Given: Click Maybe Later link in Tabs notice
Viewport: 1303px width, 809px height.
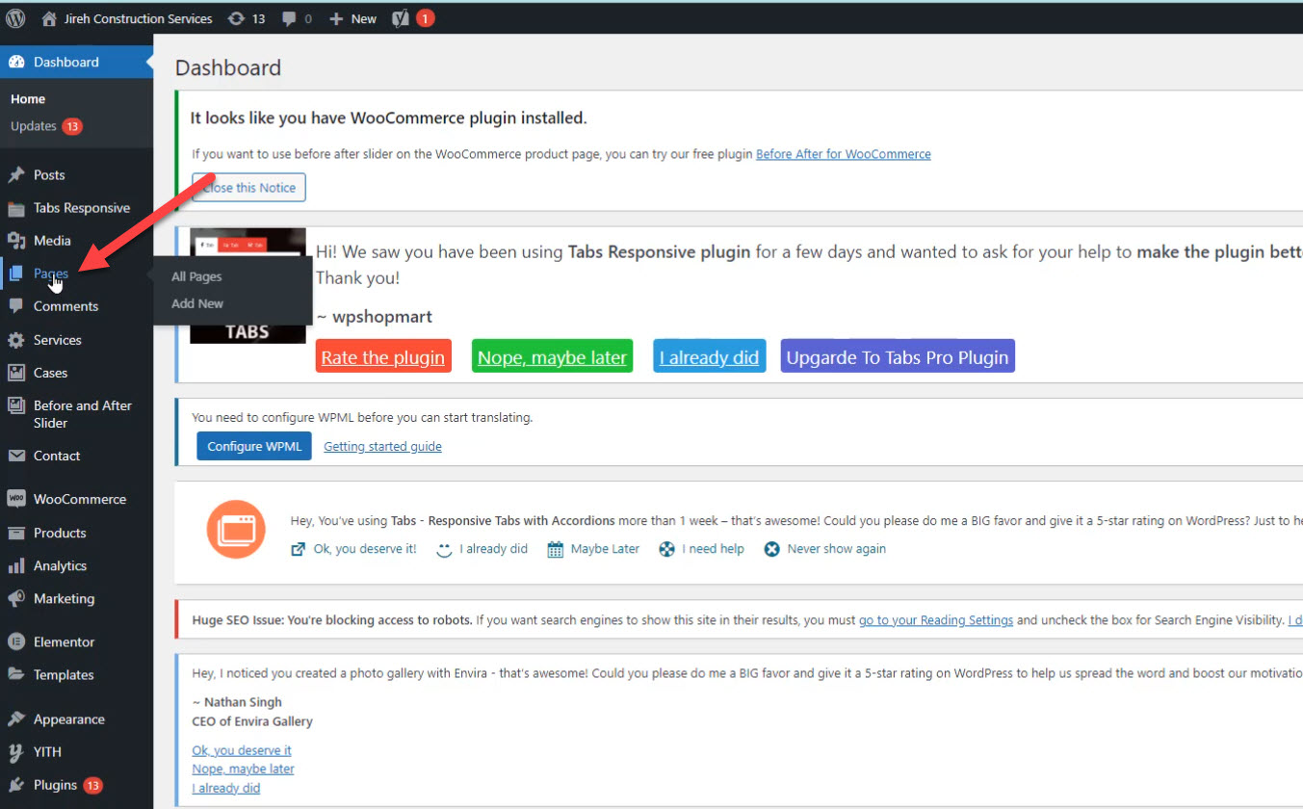Looking at the screenshot, I should pos(605,549).
